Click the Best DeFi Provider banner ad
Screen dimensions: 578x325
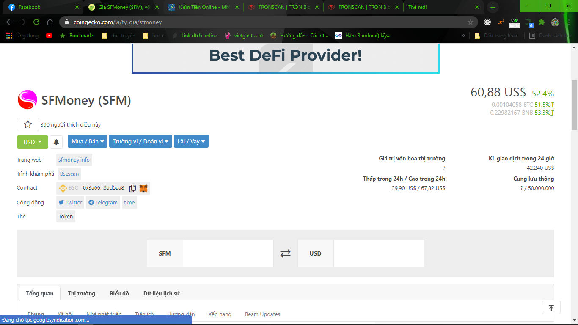point(286,58)
